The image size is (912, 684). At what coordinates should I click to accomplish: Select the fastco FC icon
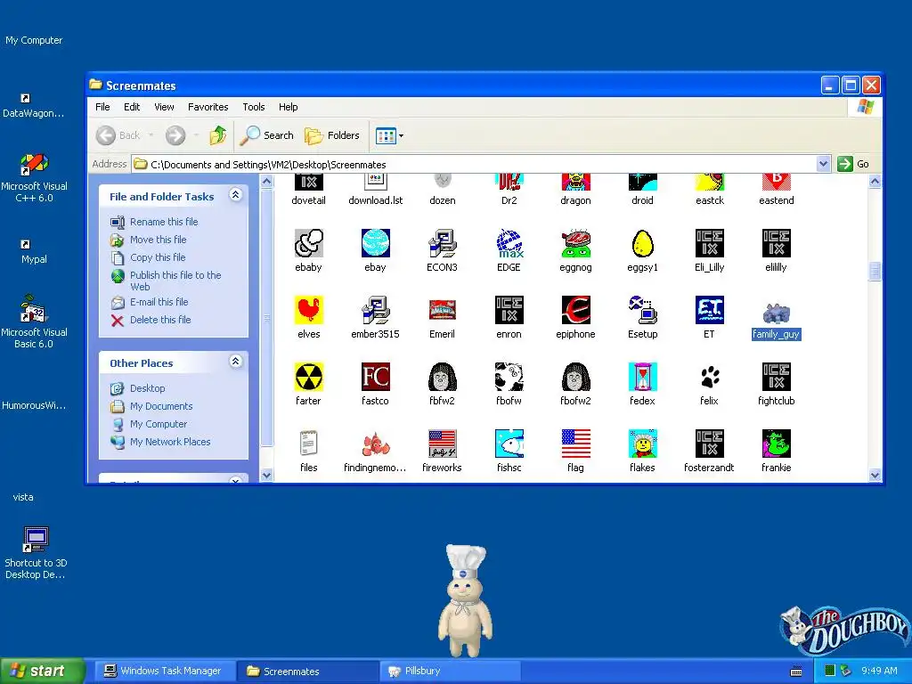click(375, 377)
